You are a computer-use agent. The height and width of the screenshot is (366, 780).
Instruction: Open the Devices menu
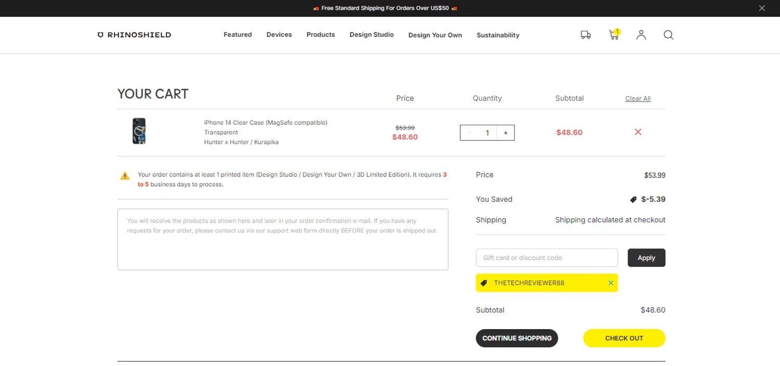pyautogui.click(x=279, y=35)
